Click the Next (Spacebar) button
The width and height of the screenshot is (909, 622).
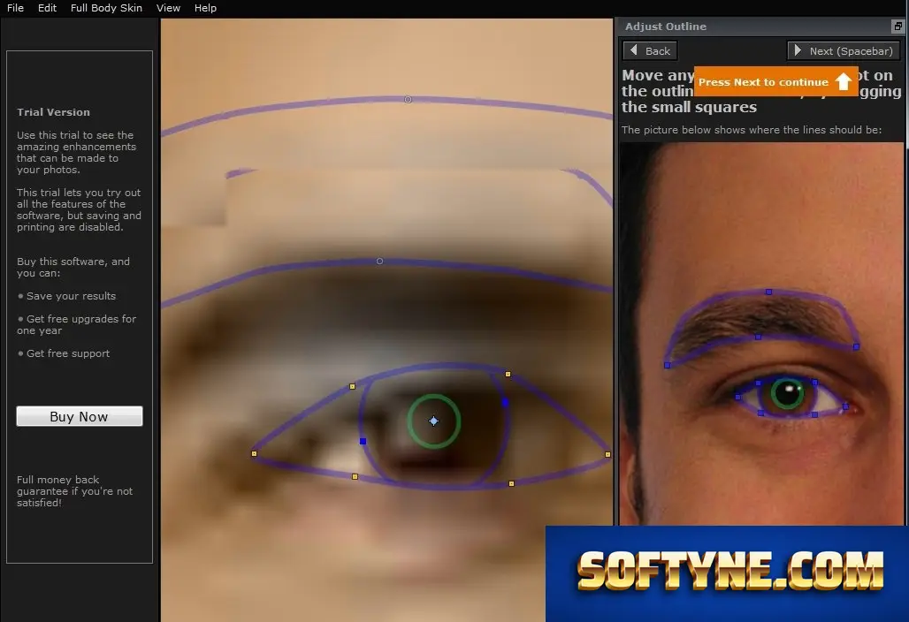coord(844,51)
